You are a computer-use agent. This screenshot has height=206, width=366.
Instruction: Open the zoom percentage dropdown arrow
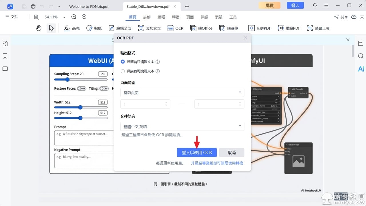64,17
